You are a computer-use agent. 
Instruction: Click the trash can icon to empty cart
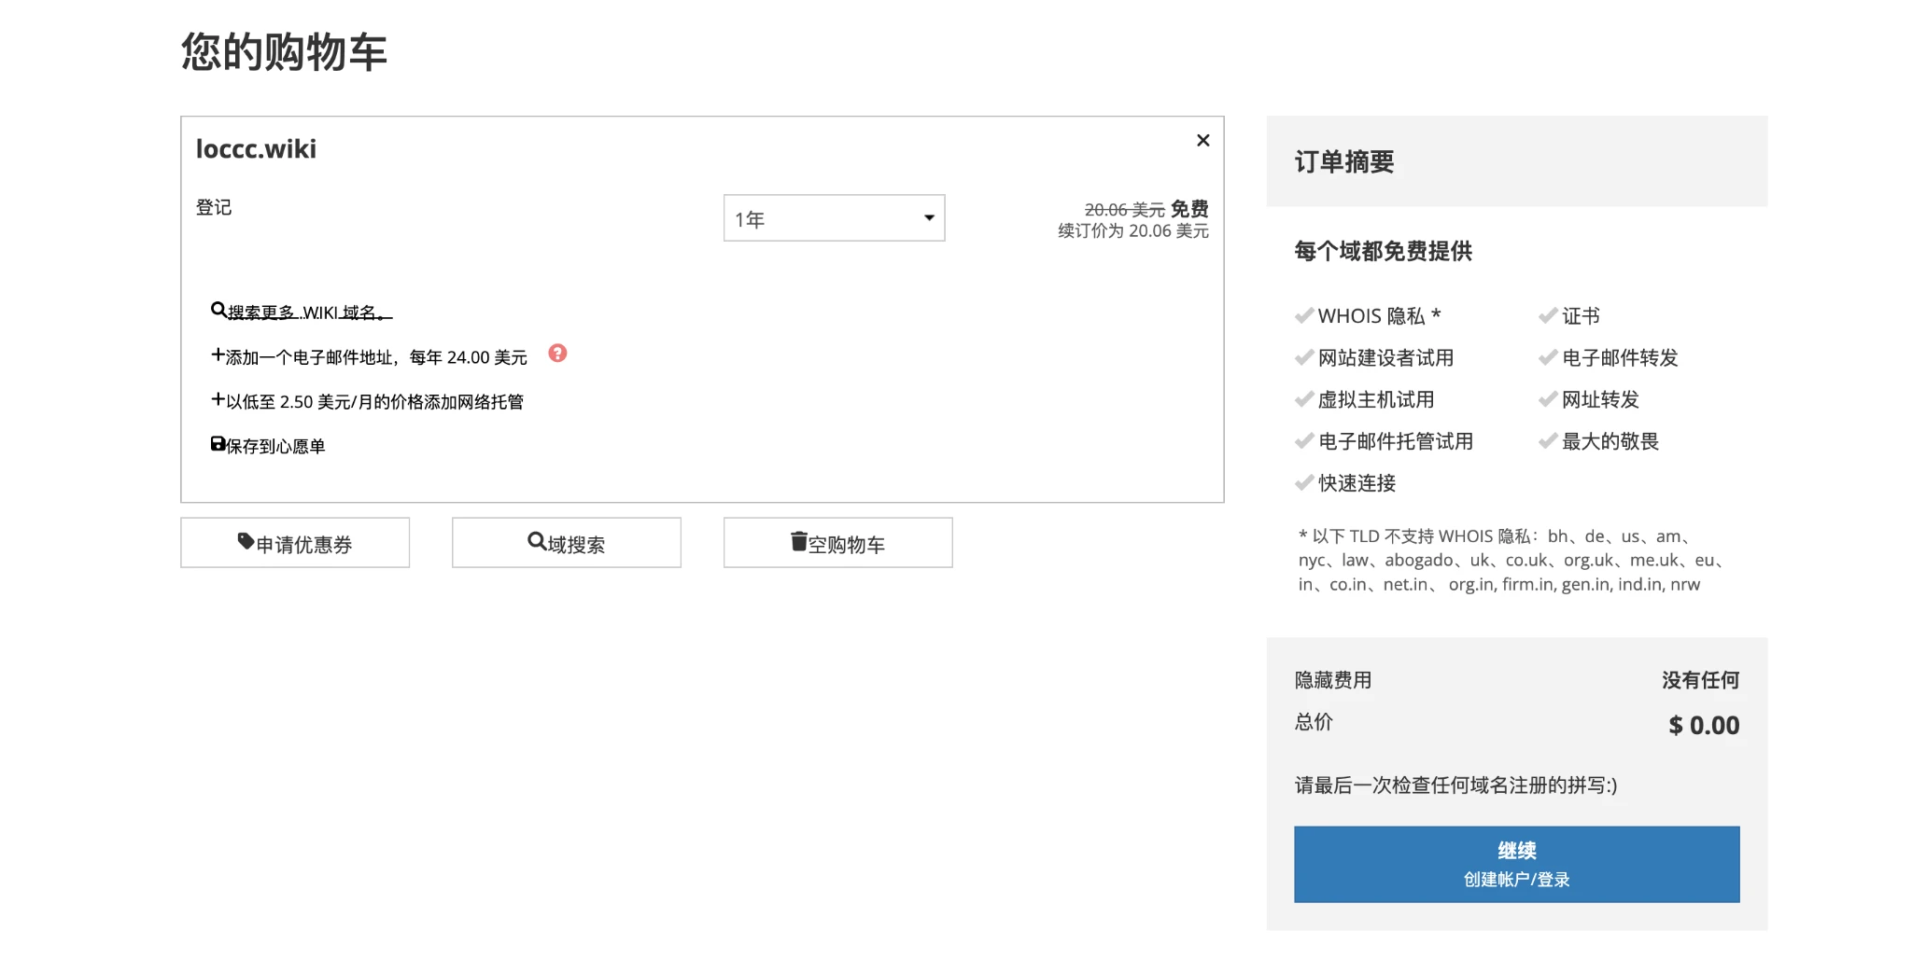[x=798, y=541]
